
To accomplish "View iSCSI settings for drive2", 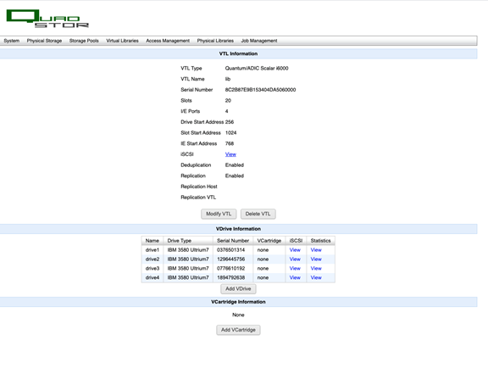I will tap(295, 259).
